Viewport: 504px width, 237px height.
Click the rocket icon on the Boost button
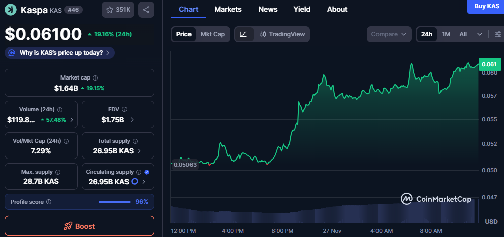pos(68,226)
